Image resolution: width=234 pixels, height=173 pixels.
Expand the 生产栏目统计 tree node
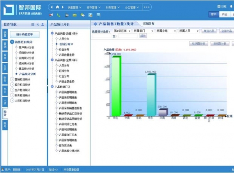[12, 90]
